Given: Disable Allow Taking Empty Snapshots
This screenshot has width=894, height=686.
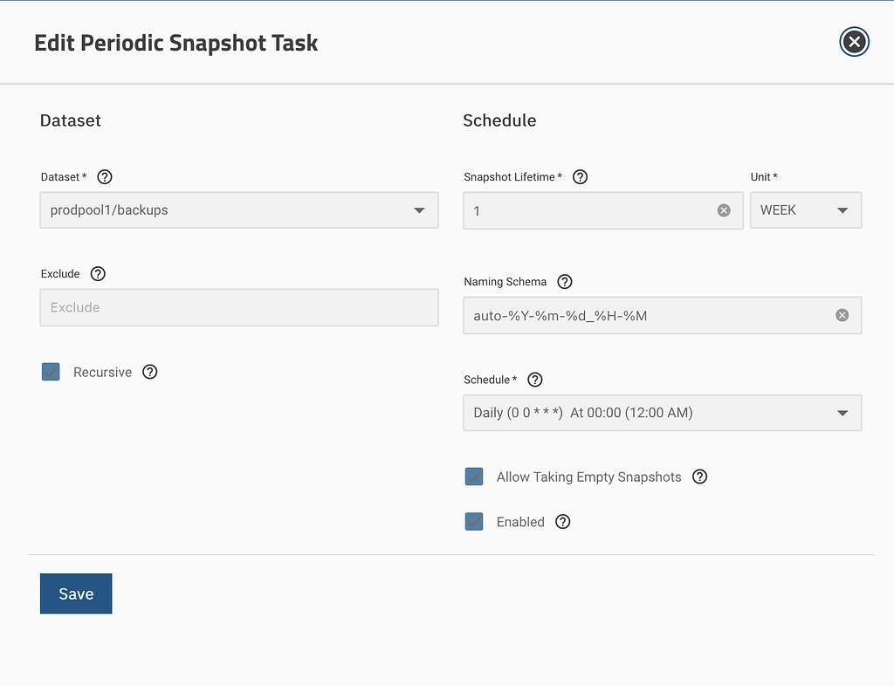Looking at the screenshot, I should coord(474,477).
